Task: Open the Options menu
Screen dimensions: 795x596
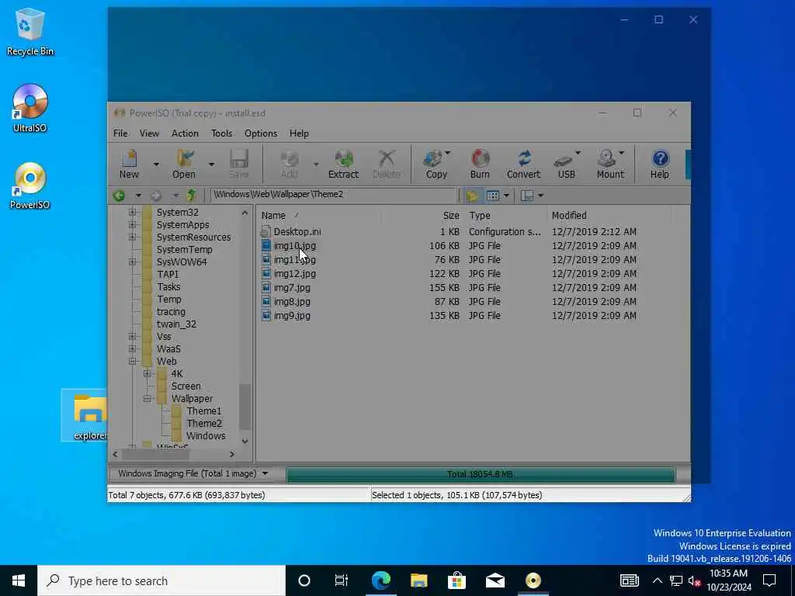Action: [261, 133]
